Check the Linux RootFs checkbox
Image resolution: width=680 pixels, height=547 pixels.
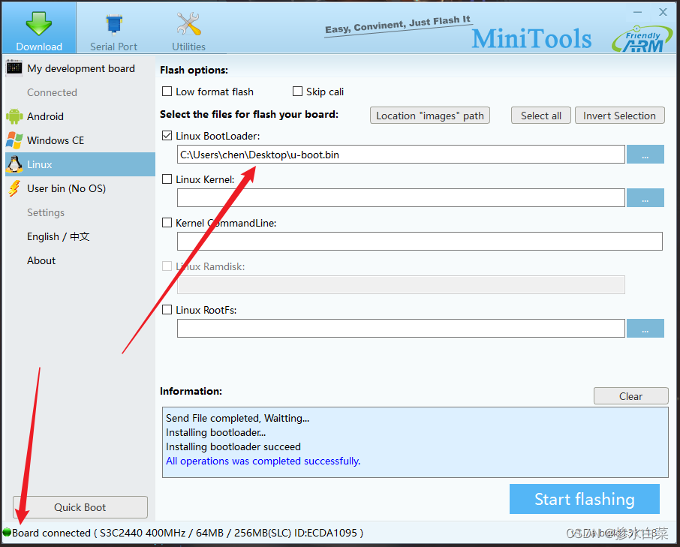(167, 310)
